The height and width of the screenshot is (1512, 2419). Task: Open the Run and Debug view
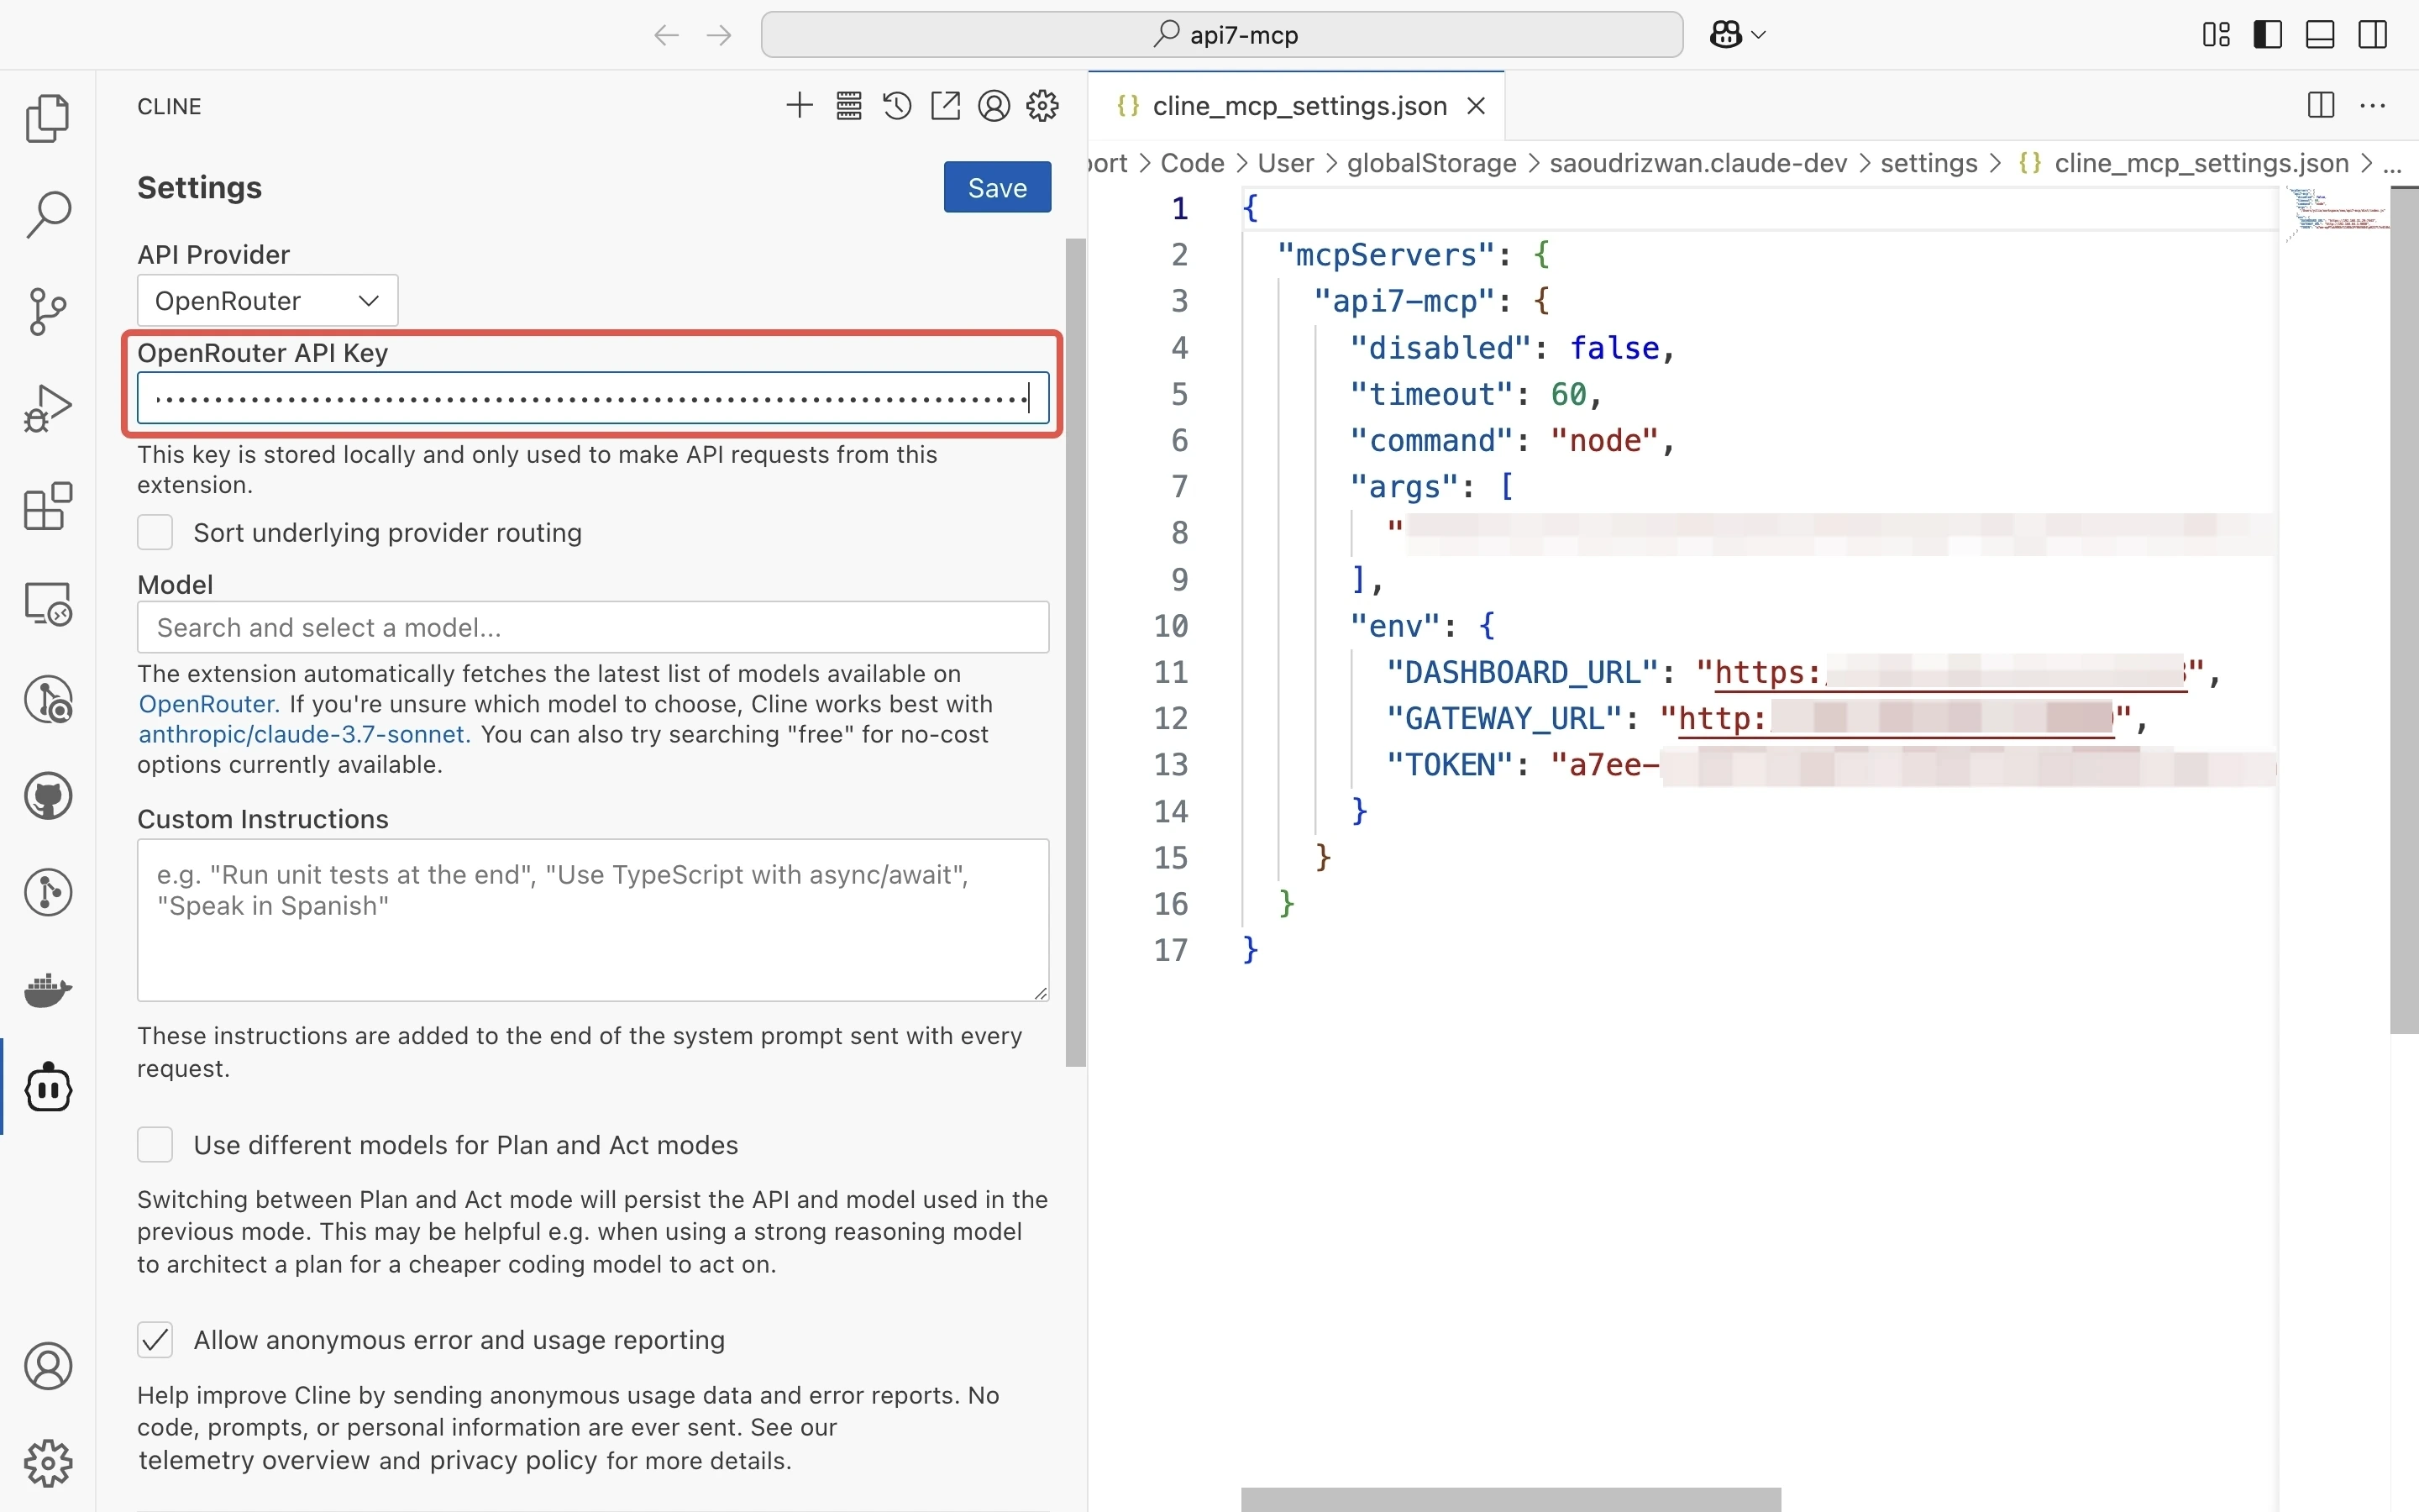point(47,409)
